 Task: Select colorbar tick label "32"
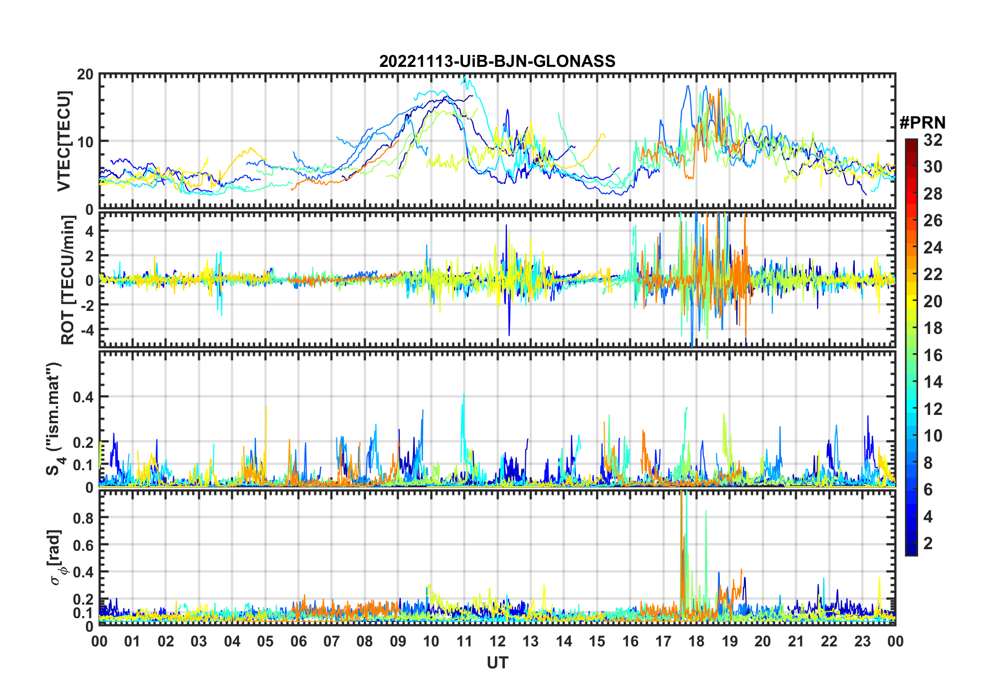[933, 140]
